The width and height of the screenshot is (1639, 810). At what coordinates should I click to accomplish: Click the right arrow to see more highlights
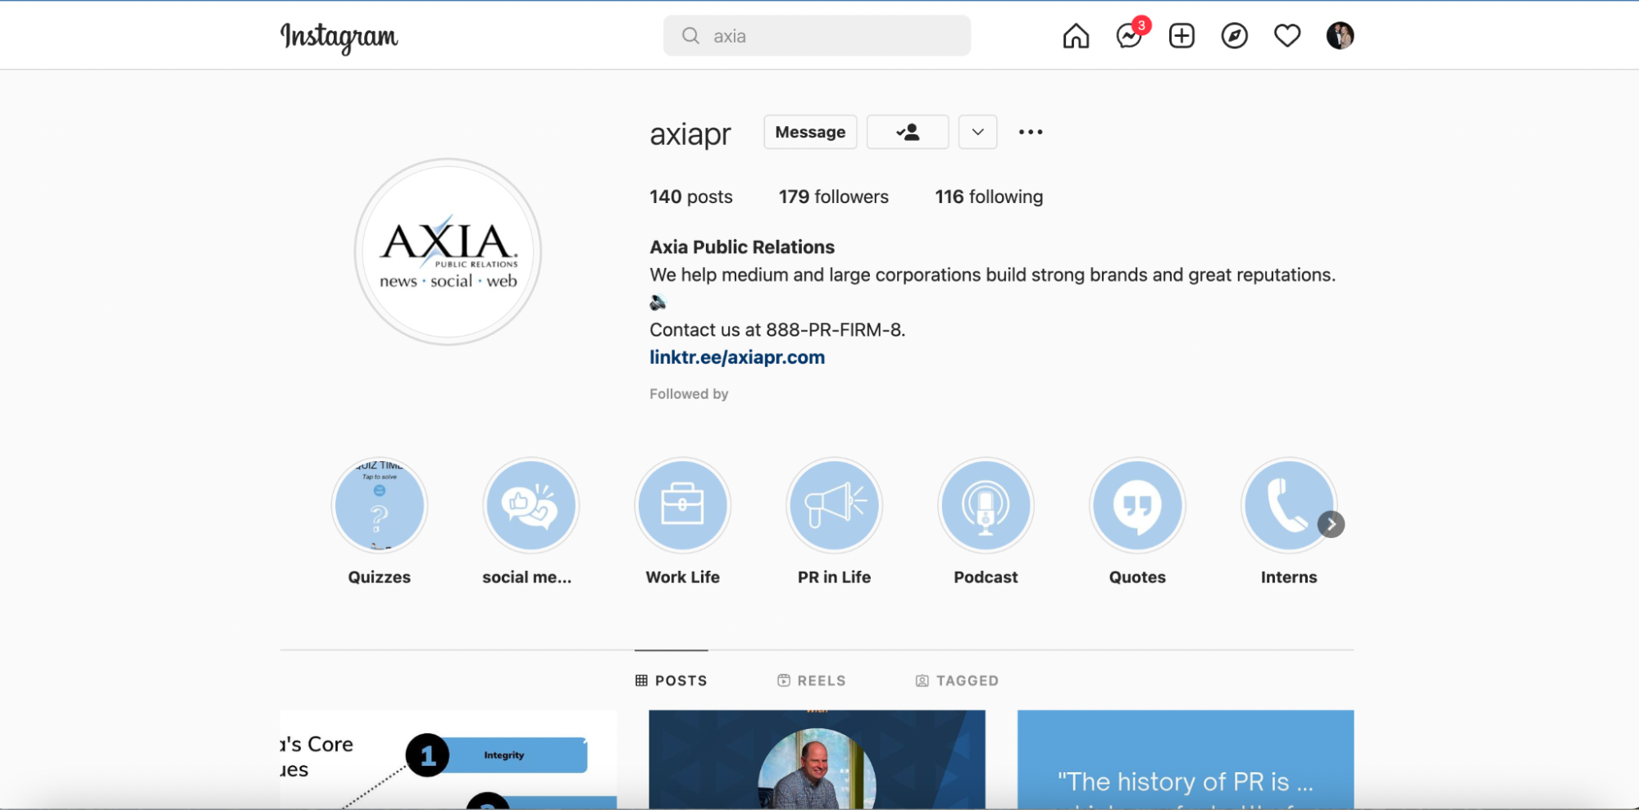point(1331,524)
